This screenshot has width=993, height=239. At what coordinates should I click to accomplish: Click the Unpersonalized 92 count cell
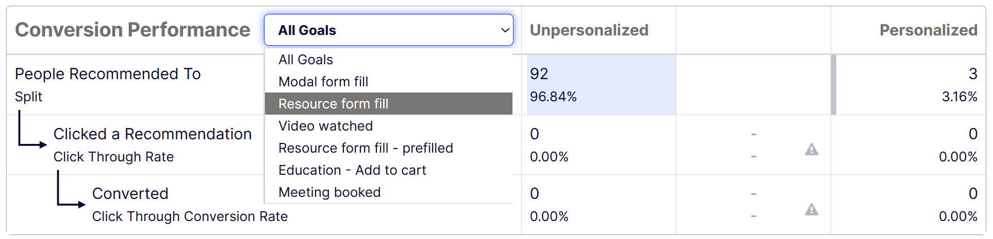pyautogui.click(x=539, y=74)
